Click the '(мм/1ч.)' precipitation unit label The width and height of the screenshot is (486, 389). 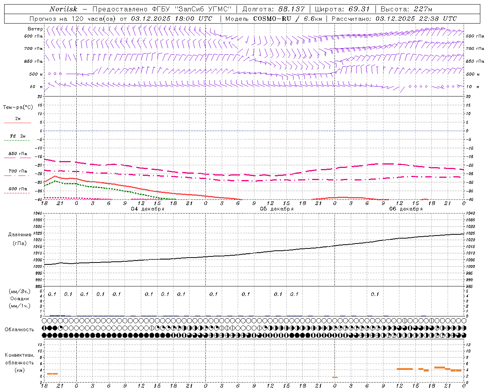click(x=19, y=306)
